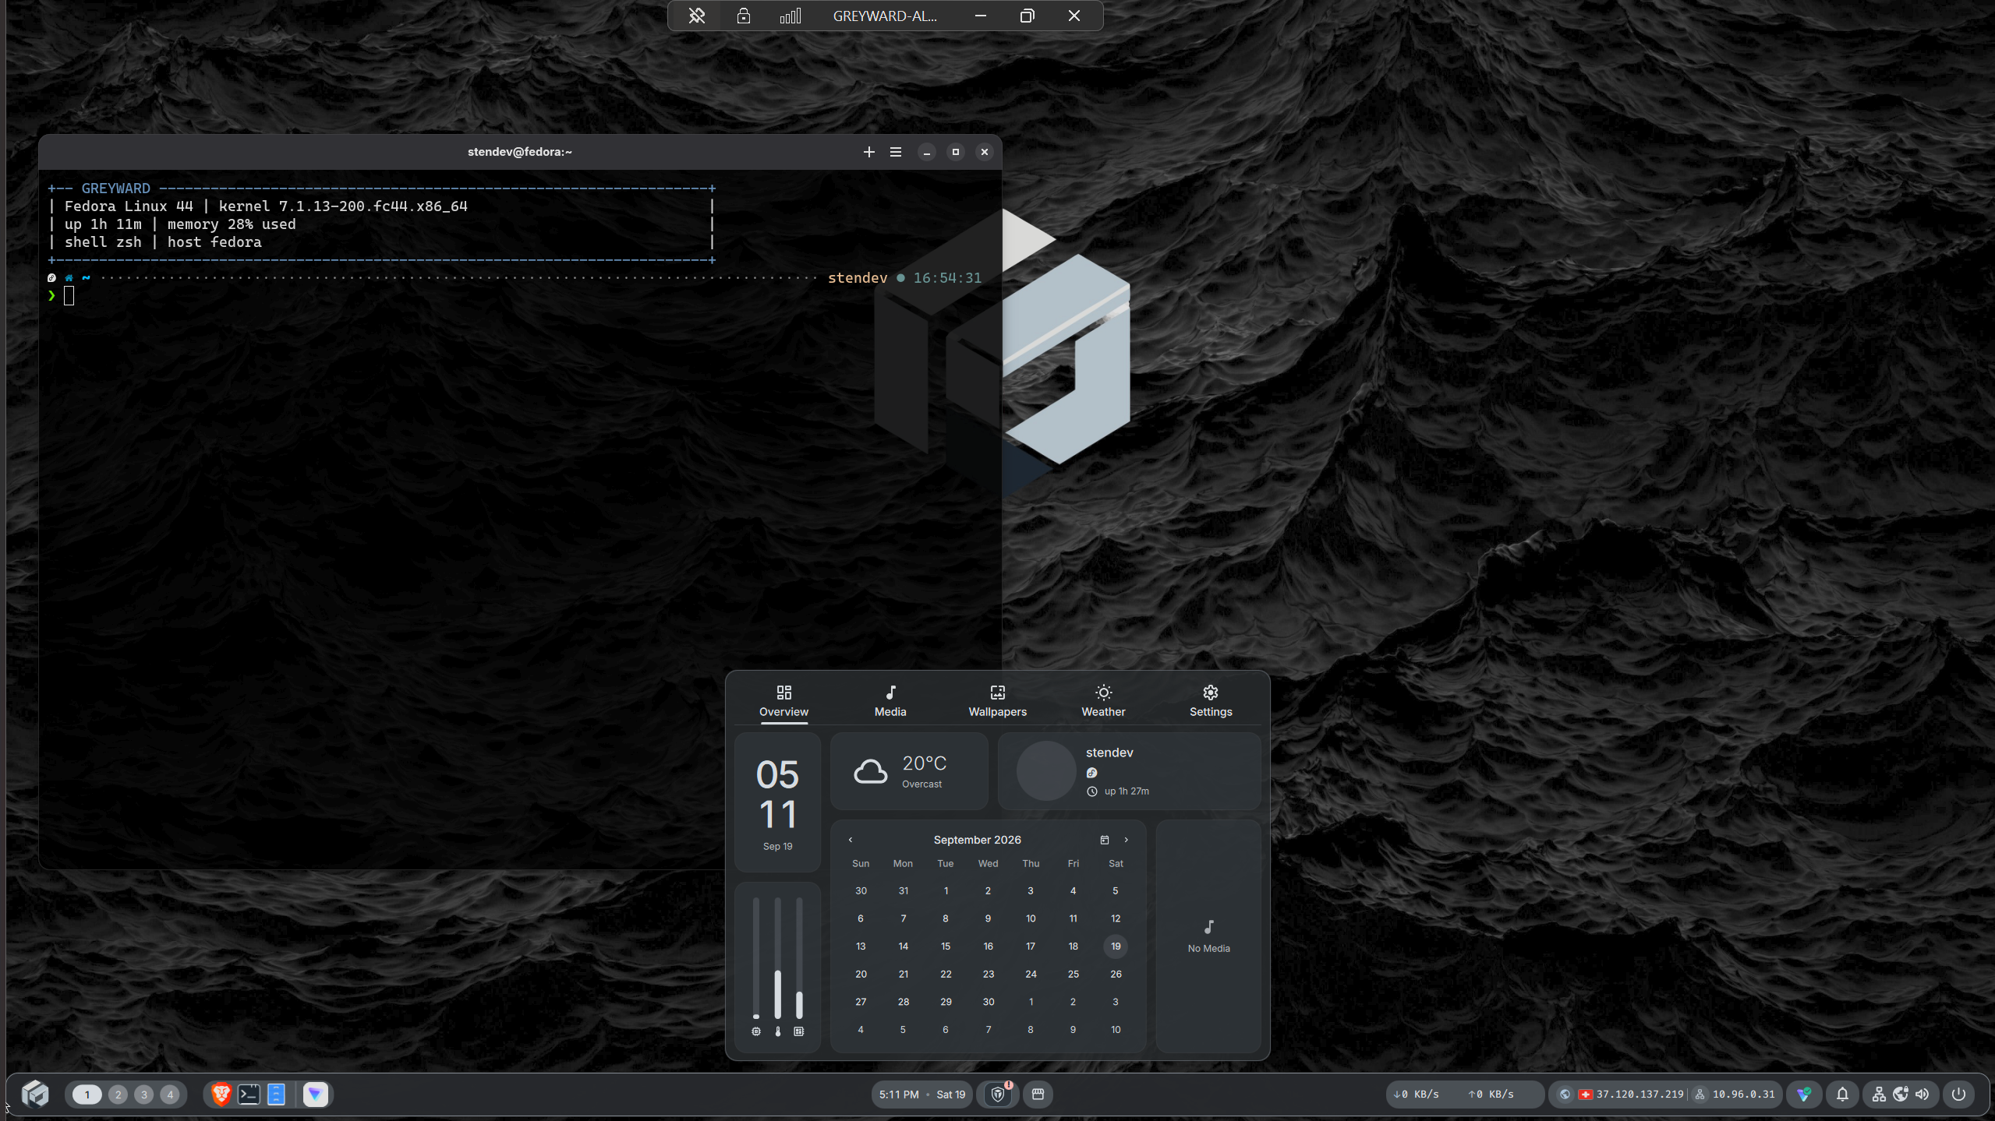This screenshot has width=1995, height=1121.
Task: Click the lock icon in the remote session bar
Action: (x=744, y=16)
